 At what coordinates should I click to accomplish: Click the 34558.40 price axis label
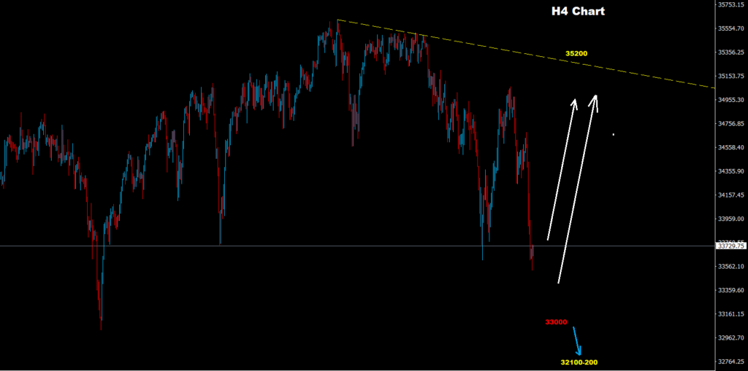(731, 148)
